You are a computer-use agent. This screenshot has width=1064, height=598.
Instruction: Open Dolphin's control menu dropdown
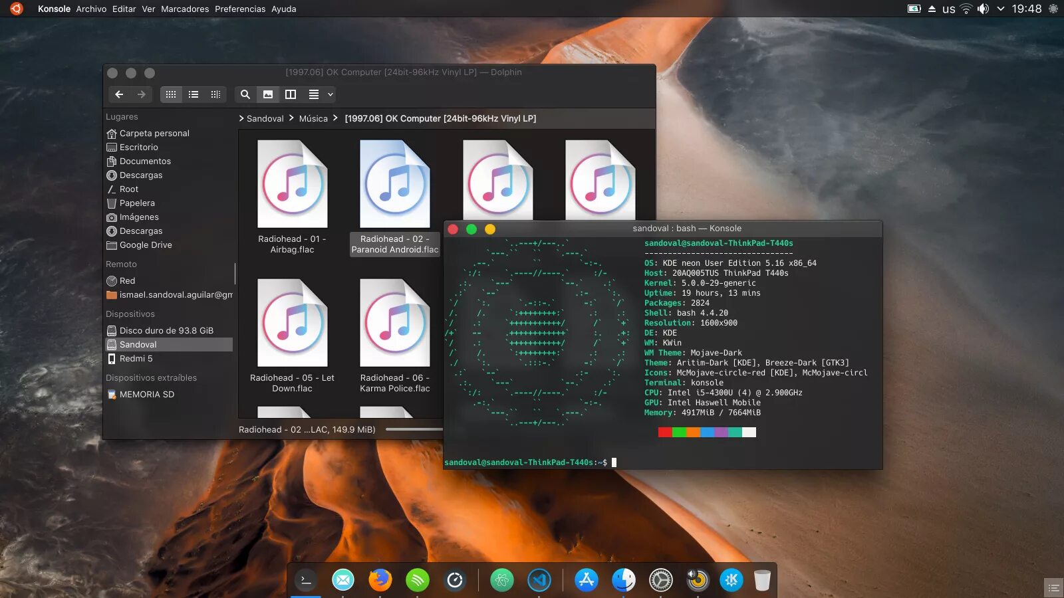321,94
